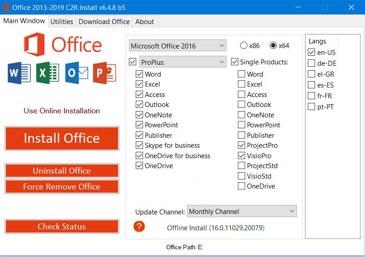Uncheck Excel under ProPlus
This screenshot has height=257, width=365.
[139, 84]
